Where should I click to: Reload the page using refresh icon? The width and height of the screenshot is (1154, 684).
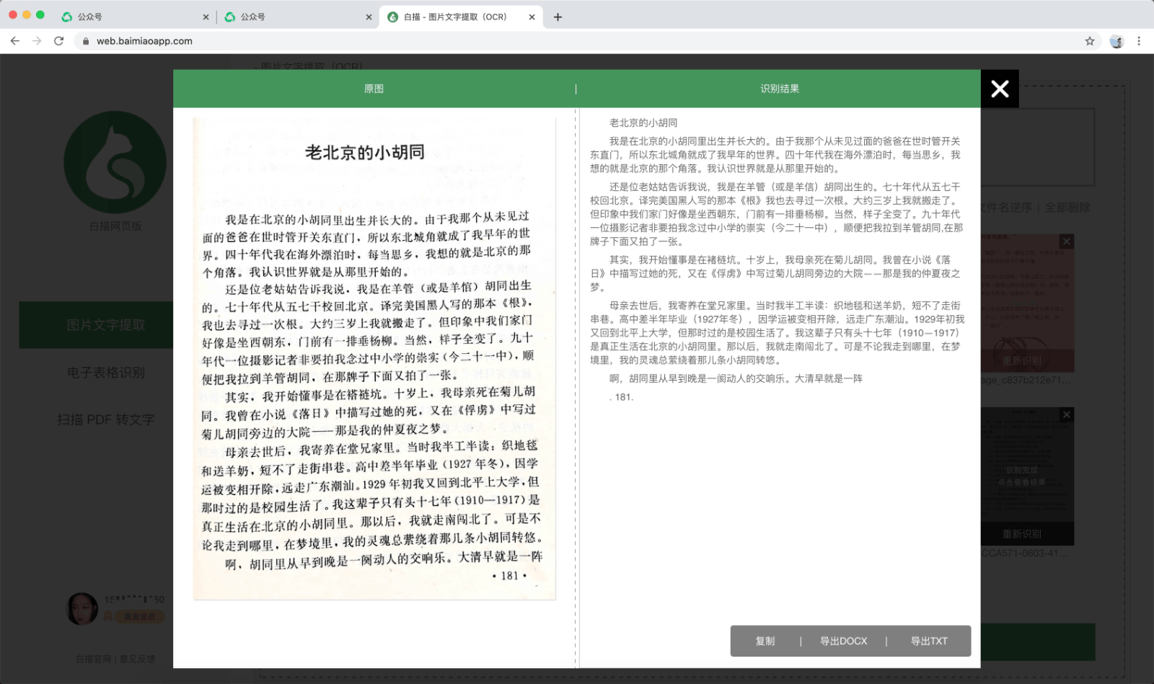pyautogui.click(x=59, y=41)
